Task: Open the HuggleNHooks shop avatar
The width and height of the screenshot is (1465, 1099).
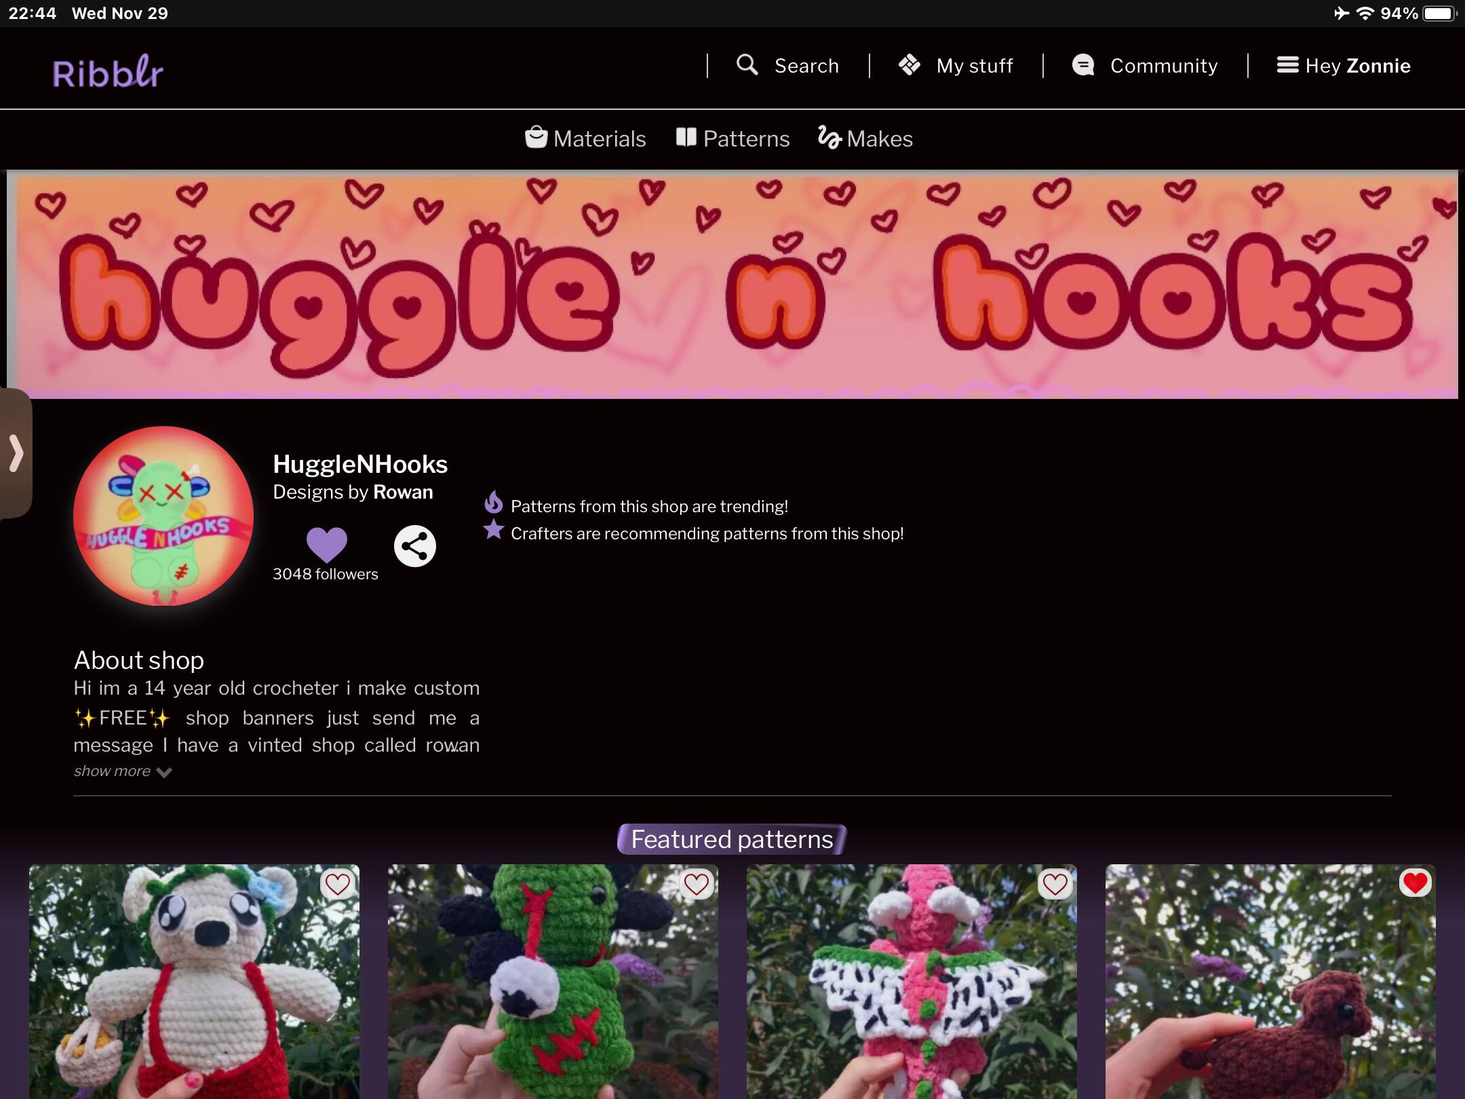Action: tap(163, 516)
